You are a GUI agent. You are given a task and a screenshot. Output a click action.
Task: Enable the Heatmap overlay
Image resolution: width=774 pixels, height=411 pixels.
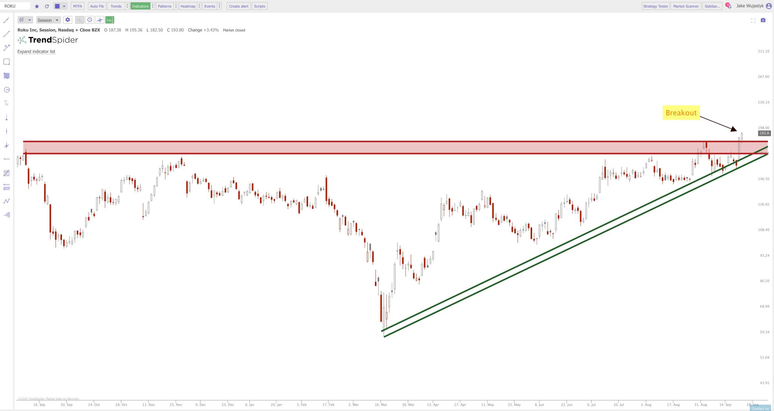[x=188, y=6]
